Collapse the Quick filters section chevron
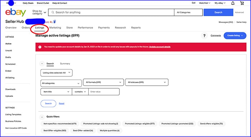The height and width of the screenshot is (137, 251). [42, 117]
